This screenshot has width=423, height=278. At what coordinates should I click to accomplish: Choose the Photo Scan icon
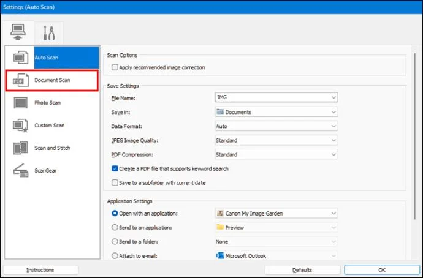pyautogui.click(x=20, y=103)
